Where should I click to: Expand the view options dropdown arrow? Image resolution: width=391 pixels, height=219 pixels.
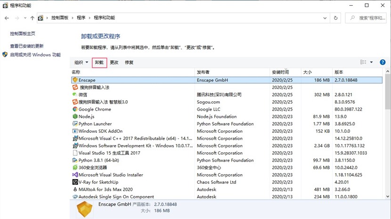coord(371,62)
